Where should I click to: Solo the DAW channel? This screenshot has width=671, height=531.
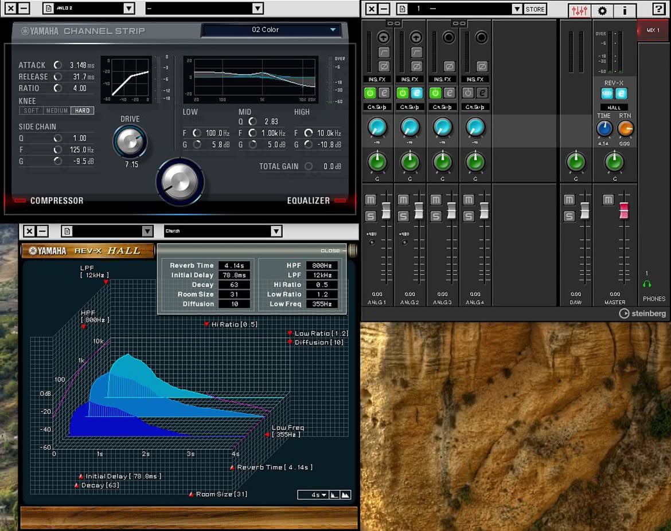click(569, 217)
